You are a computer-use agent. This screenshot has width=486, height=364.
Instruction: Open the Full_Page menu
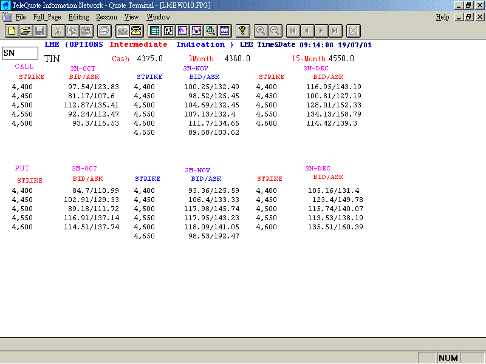pos(47,17)
